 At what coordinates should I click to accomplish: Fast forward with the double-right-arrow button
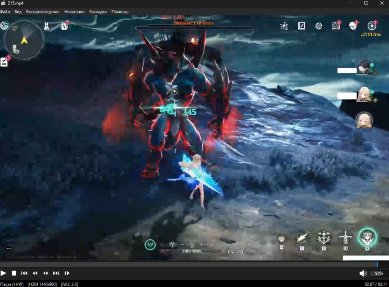point(46,273)
